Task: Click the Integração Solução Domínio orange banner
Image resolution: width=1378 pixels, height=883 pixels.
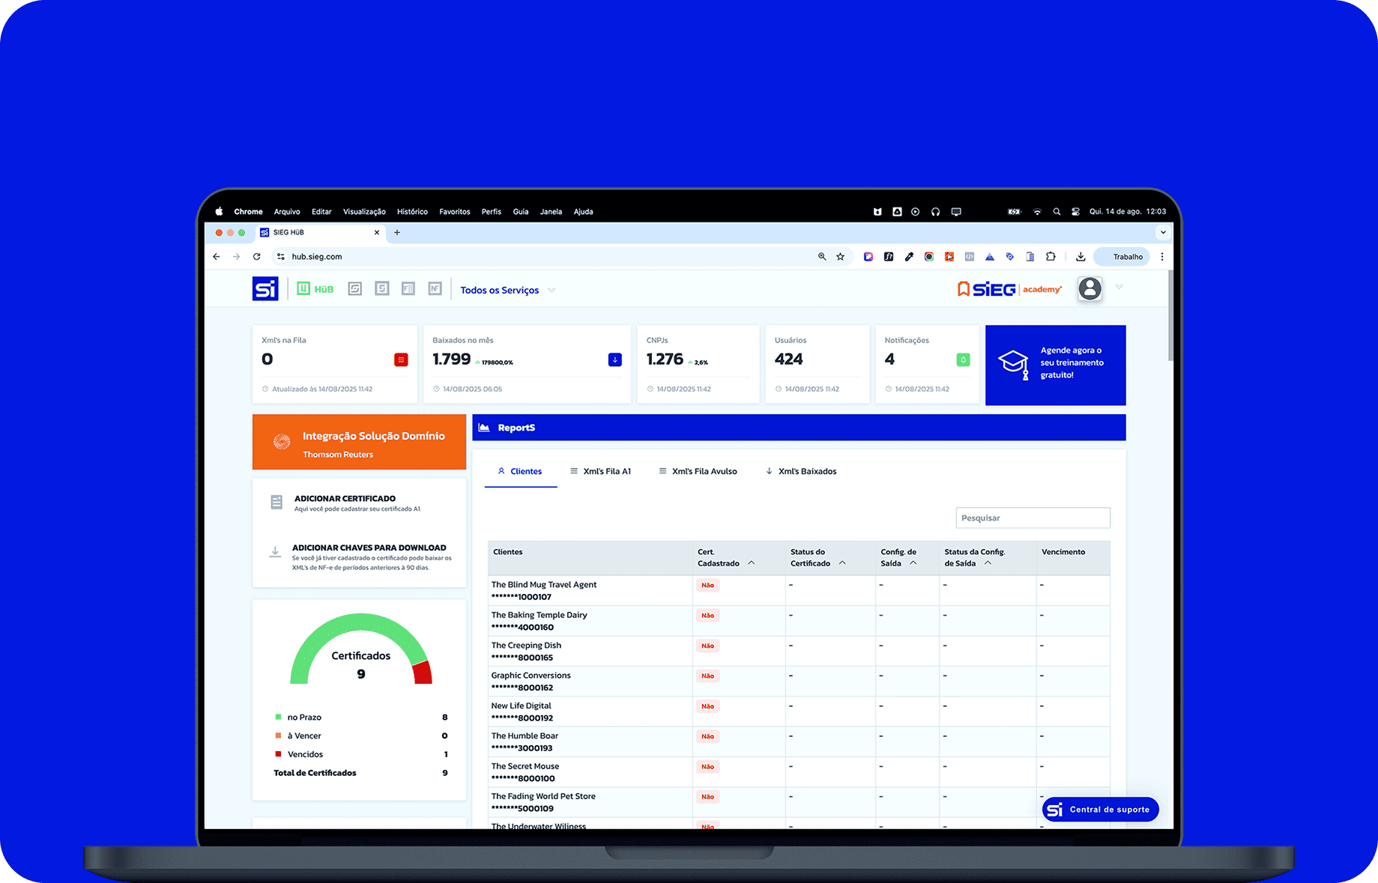Action: coord(359,443)
